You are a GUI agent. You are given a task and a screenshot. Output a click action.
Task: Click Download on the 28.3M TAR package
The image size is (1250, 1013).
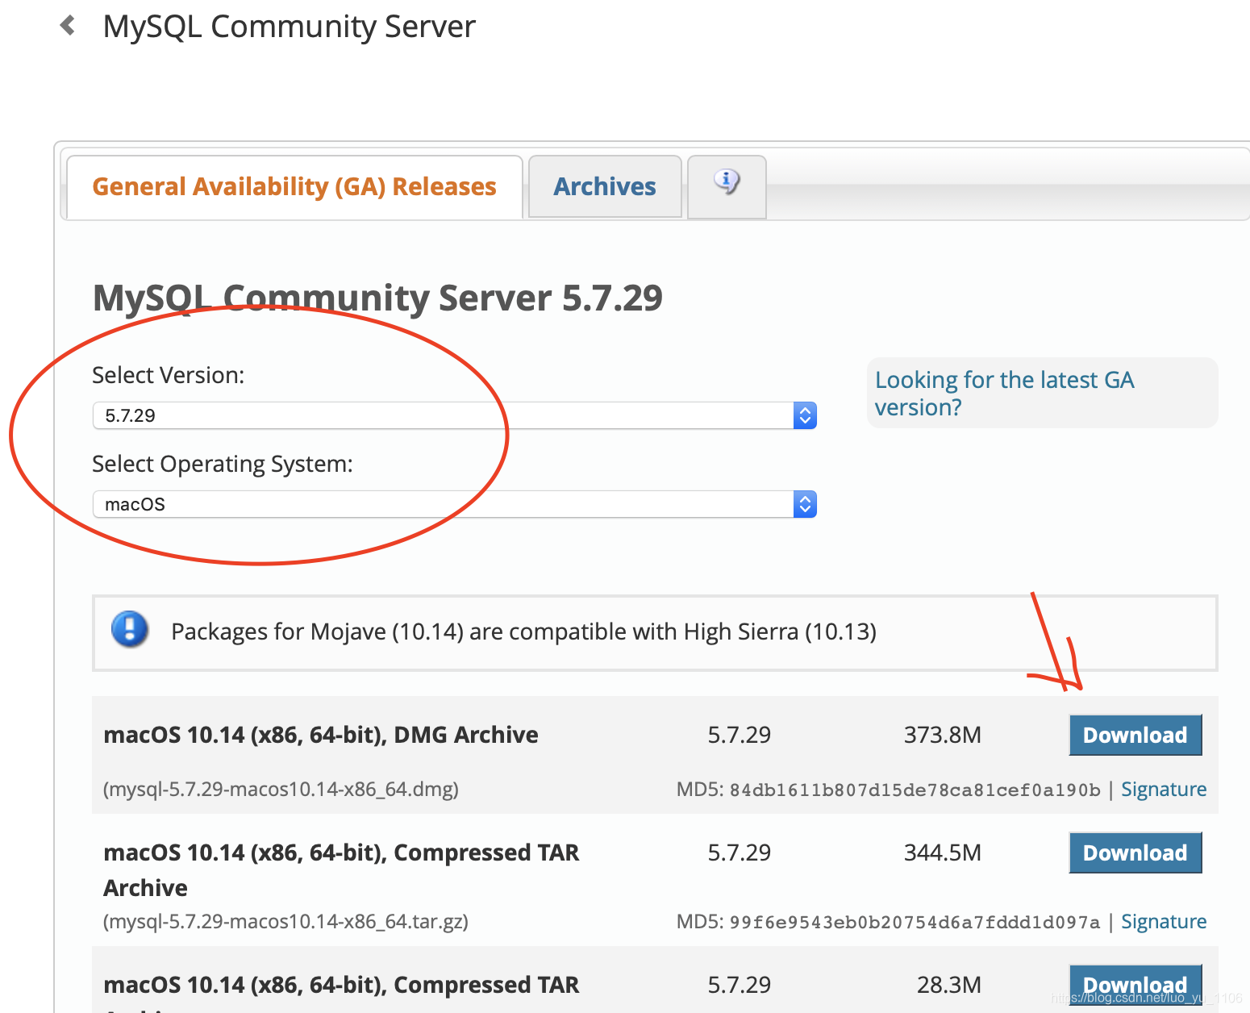[x=1135, y=984]
